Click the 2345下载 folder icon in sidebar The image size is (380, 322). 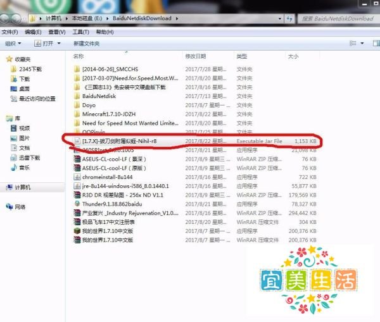click(x=13, y=69)
